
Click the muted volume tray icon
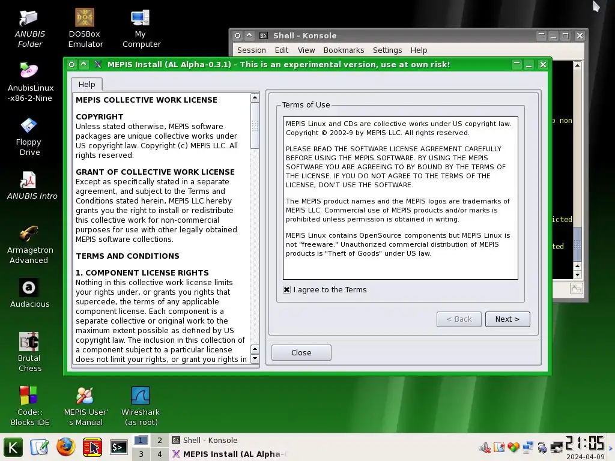point(485,447)
